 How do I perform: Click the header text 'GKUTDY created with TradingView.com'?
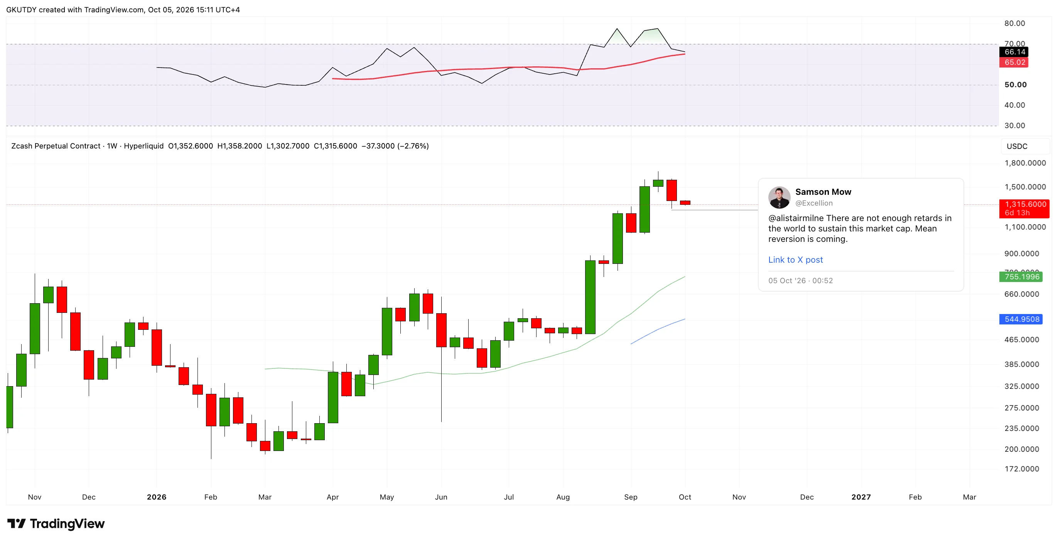(x=75, y=9)
